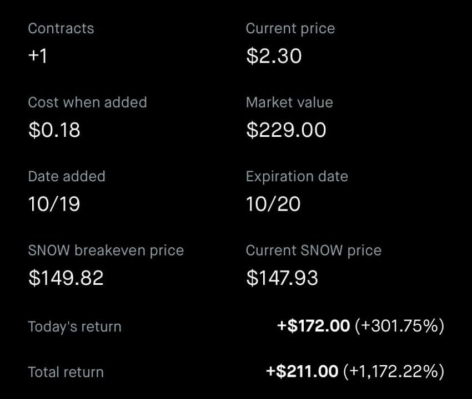Image resolution: width=472 pixels, height=399 pixels.
Task: Click the $0.18 cost value
Action: point(54,130)
